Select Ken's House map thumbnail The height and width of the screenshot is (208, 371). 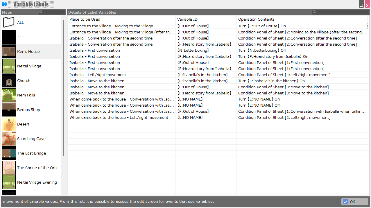[x=9, y=51]
